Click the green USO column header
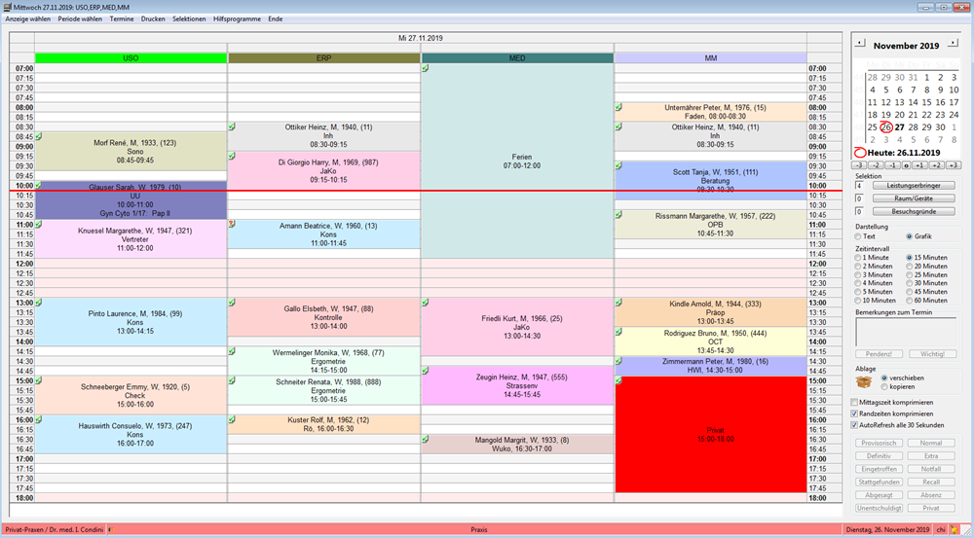 tap(131, 58)
